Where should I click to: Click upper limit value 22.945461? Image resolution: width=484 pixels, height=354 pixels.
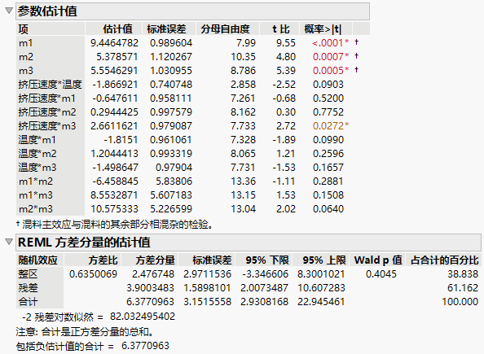point(321,302)
